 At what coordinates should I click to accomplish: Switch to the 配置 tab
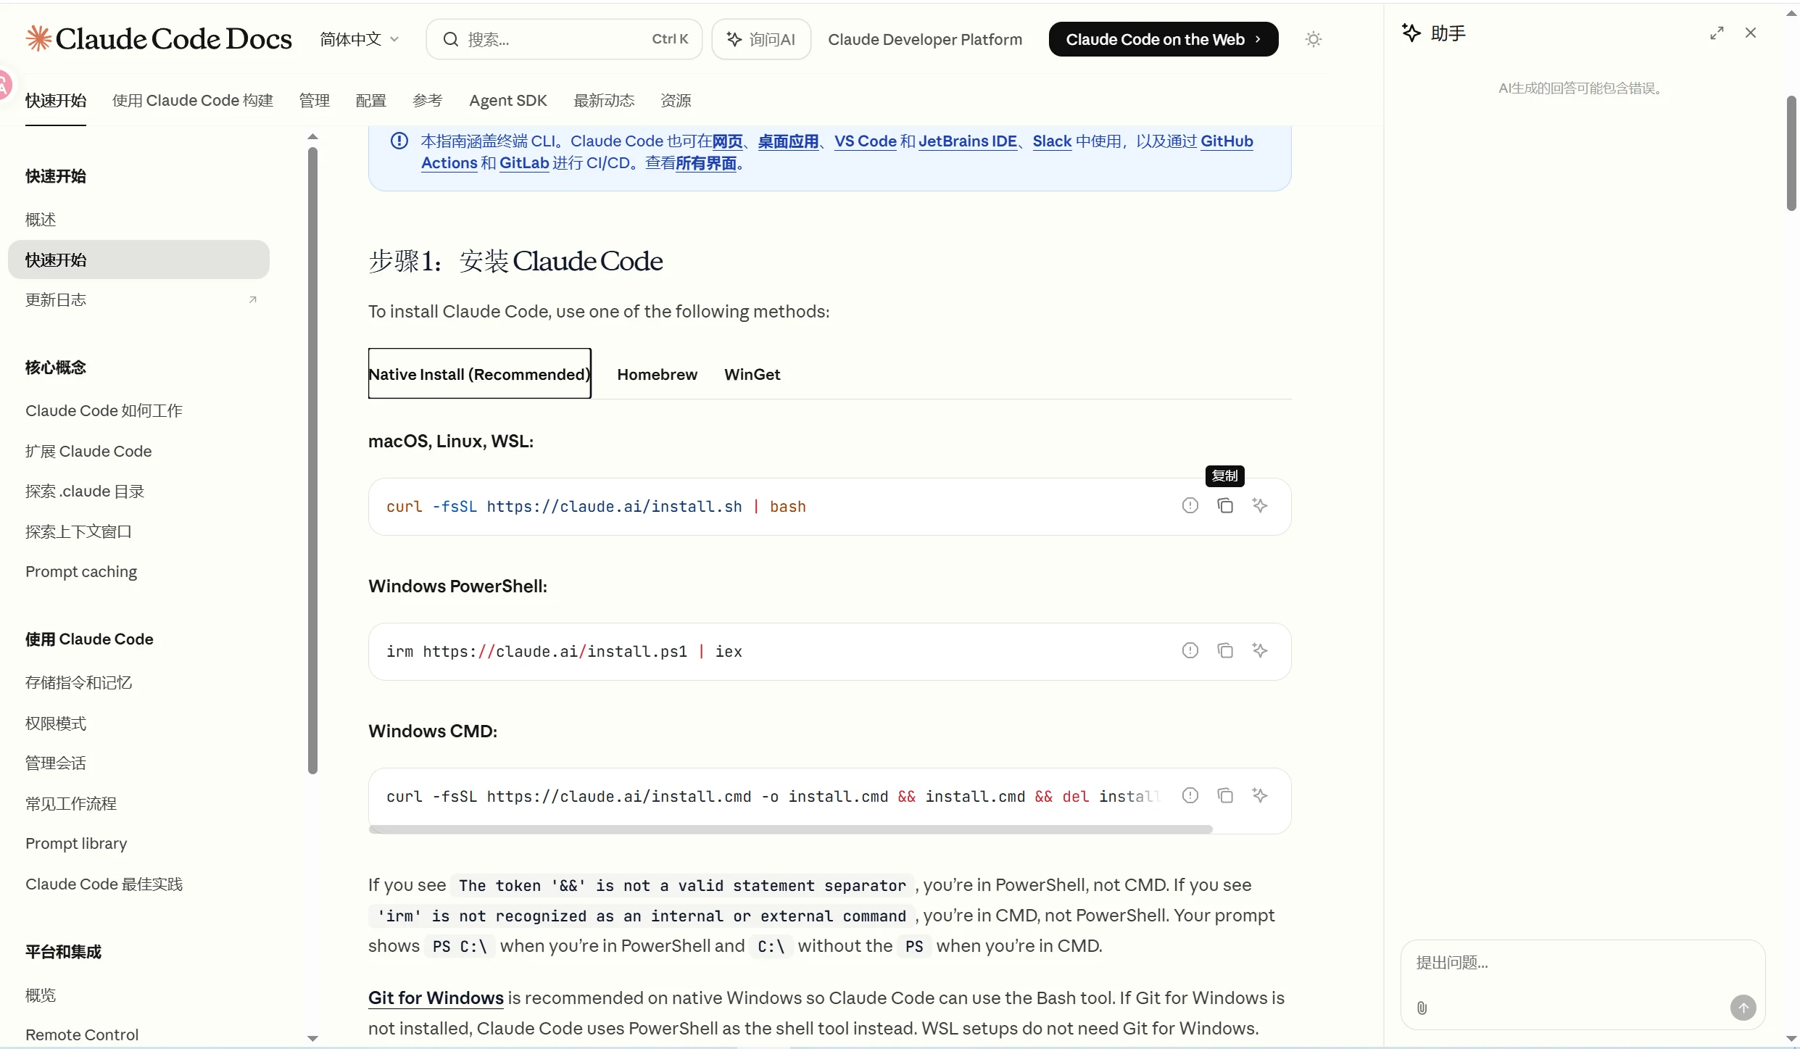point(371,100)
